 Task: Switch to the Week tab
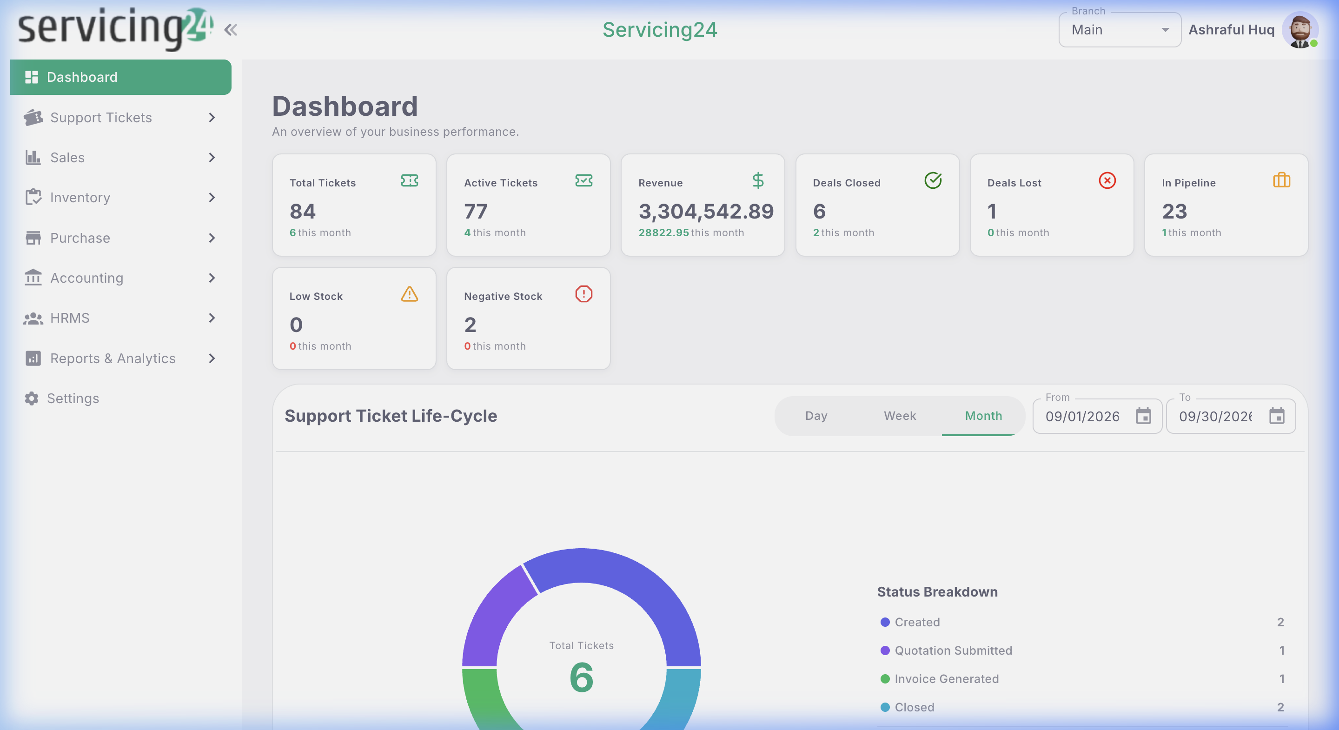[x=900, y=416]
